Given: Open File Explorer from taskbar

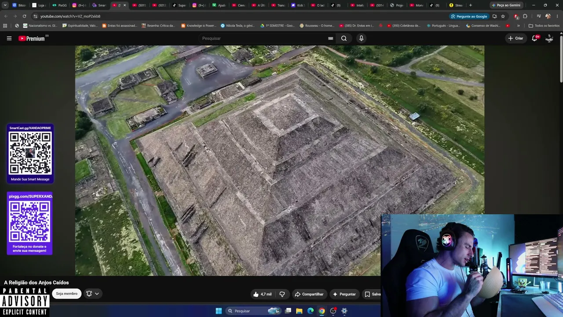Looking at the screenshot, I should pyautogui.click(x=299, y=311).
